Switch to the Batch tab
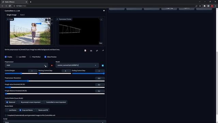The width and height of the screenshot is (218, 123). pyautogui.click(x=22, y=15)
